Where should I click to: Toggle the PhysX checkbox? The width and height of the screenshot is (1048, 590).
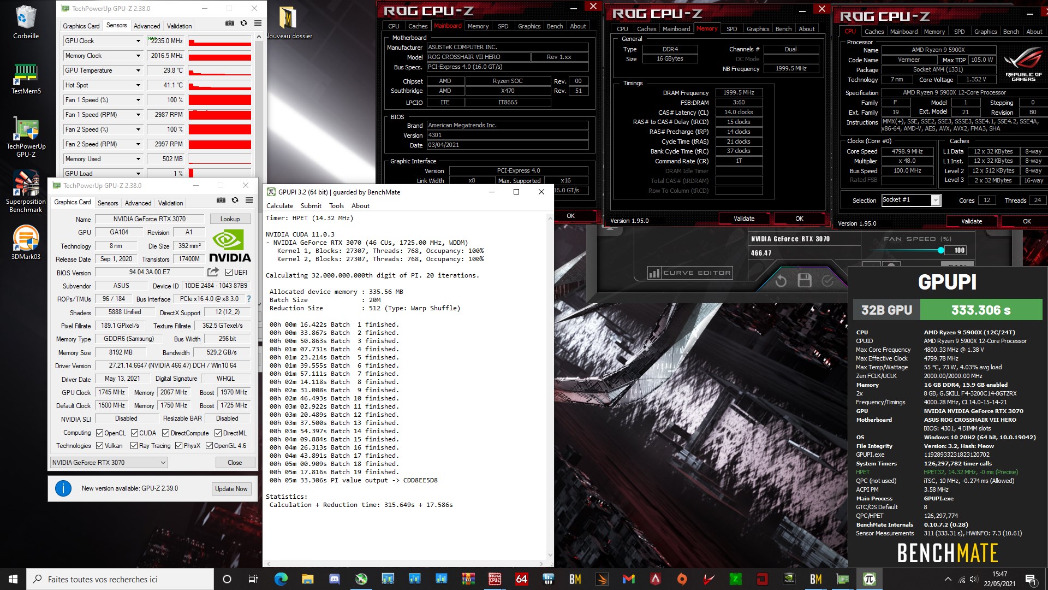coord(178,446)
